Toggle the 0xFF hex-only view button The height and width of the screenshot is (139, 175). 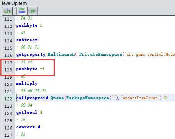33,11
